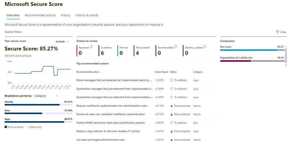
Task: Open 'Use least privileged administrative roles' action
Action: (100, 140)
